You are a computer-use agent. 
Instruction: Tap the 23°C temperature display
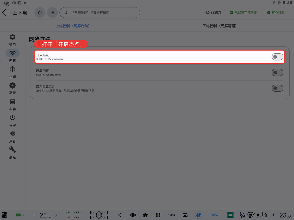[x=172, y=215]
